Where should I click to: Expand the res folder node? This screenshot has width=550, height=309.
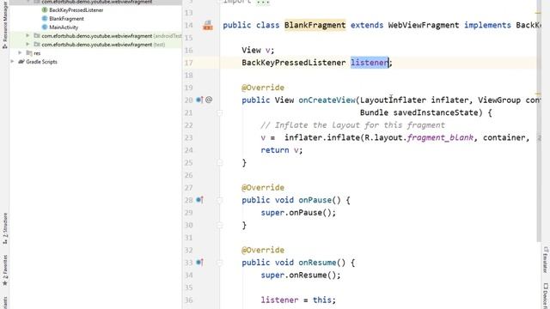pyautogui.click(x=20, y=53)
